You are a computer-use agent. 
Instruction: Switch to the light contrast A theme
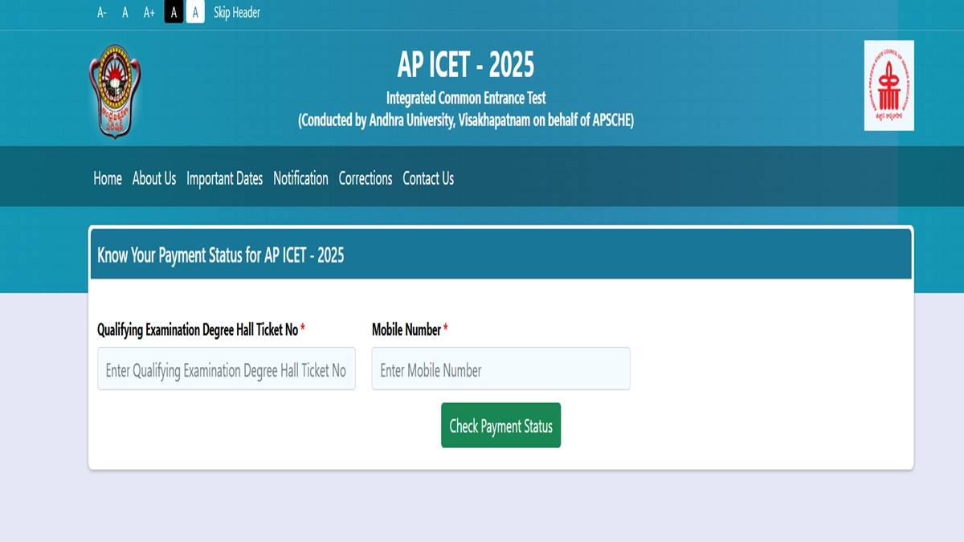194,12
